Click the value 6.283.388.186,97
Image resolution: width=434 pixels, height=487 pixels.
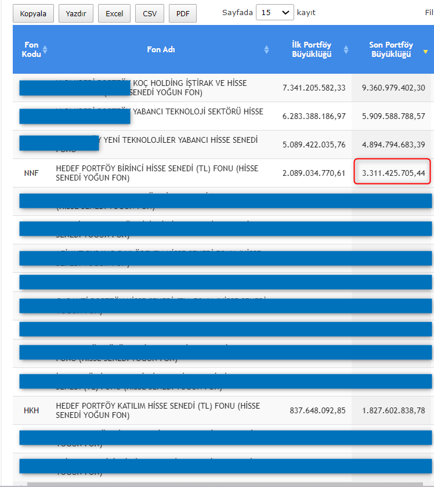pyautogui.click(x=314, y=116)
